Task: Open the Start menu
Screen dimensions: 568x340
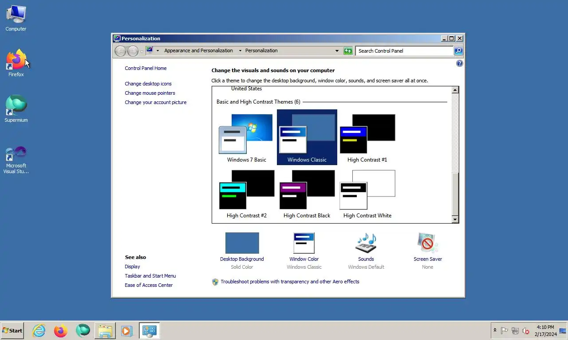Action: [x=12, y=330]
